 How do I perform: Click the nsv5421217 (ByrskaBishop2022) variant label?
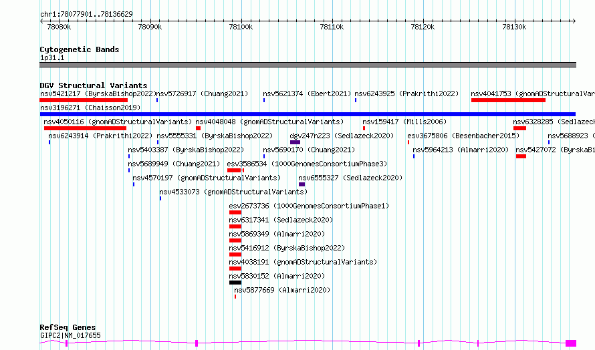98,94
